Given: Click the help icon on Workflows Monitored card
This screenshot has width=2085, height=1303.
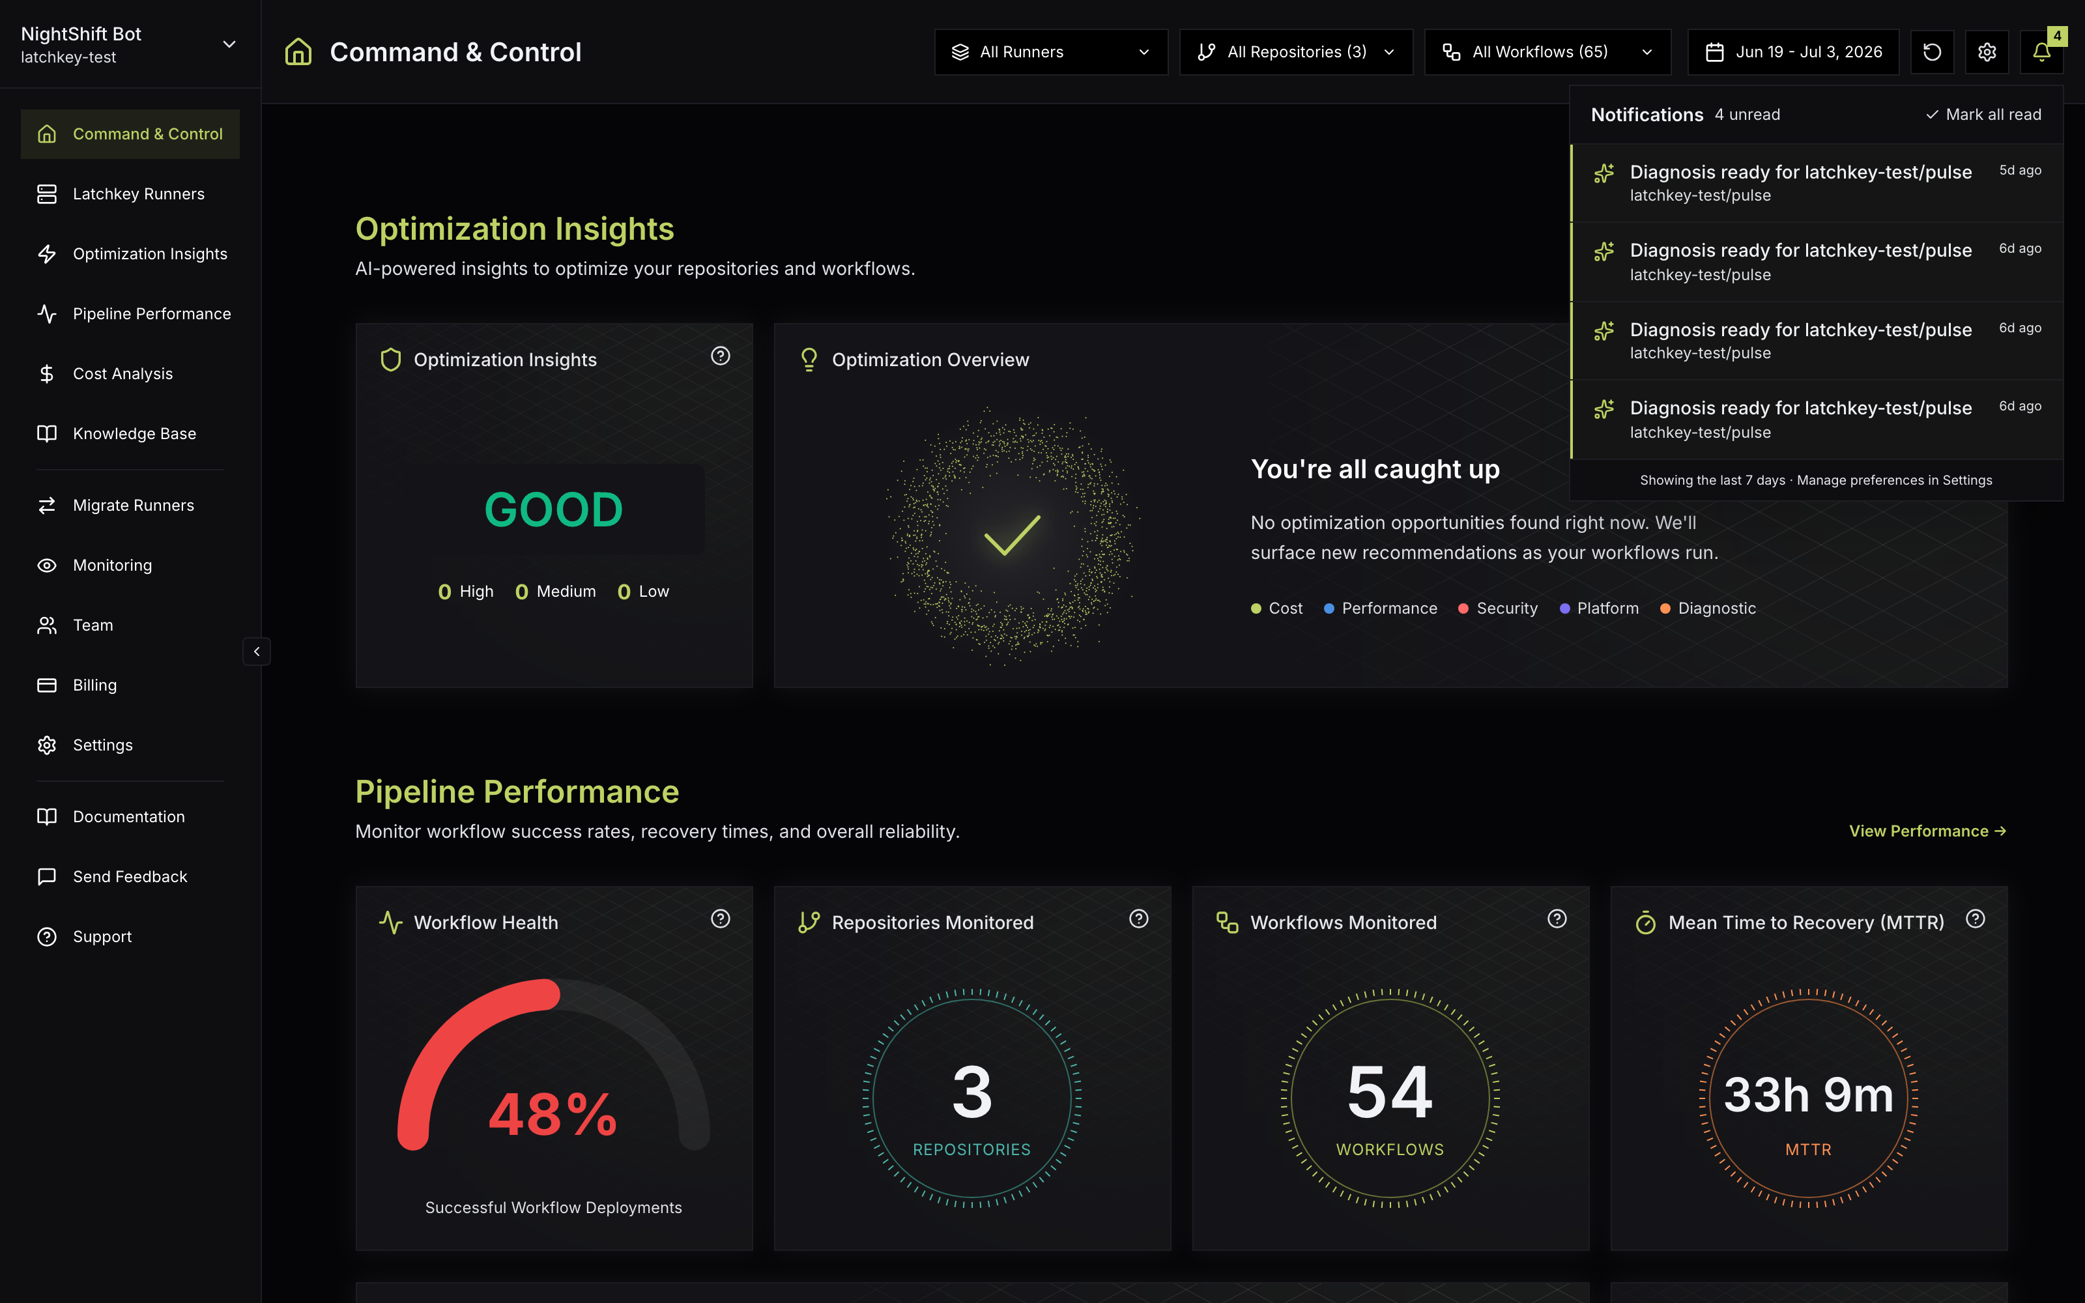Looking at the screenshot, I should 1557,919.
